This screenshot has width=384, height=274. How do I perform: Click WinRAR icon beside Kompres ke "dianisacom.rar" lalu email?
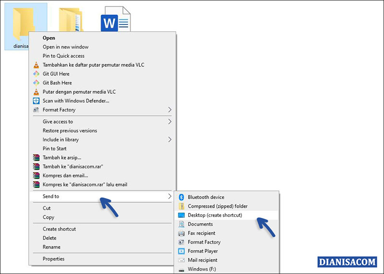36,185
